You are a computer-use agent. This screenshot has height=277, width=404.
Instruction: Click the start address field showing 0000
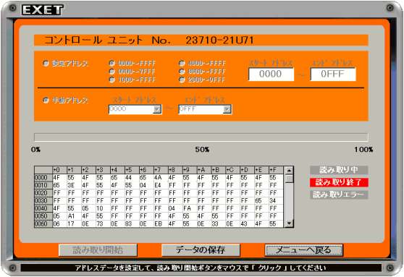(271, 74)
